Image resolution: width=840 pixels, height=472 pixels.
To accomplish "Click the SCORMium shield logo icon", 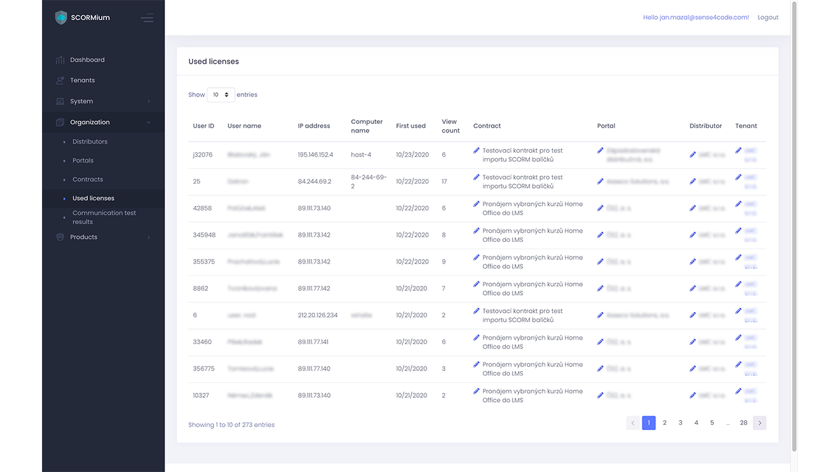I will (x=61, y=18).
